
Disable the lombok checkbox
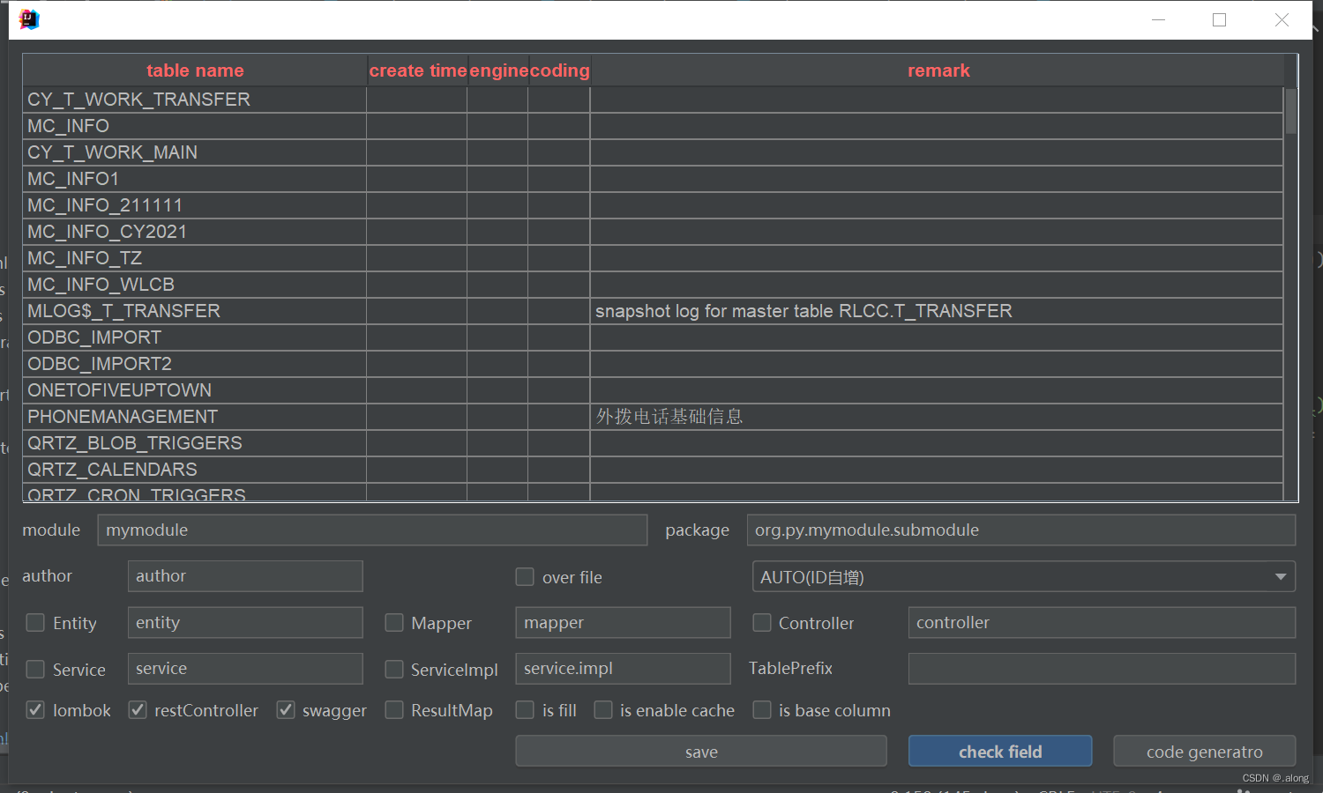[35, 710]
